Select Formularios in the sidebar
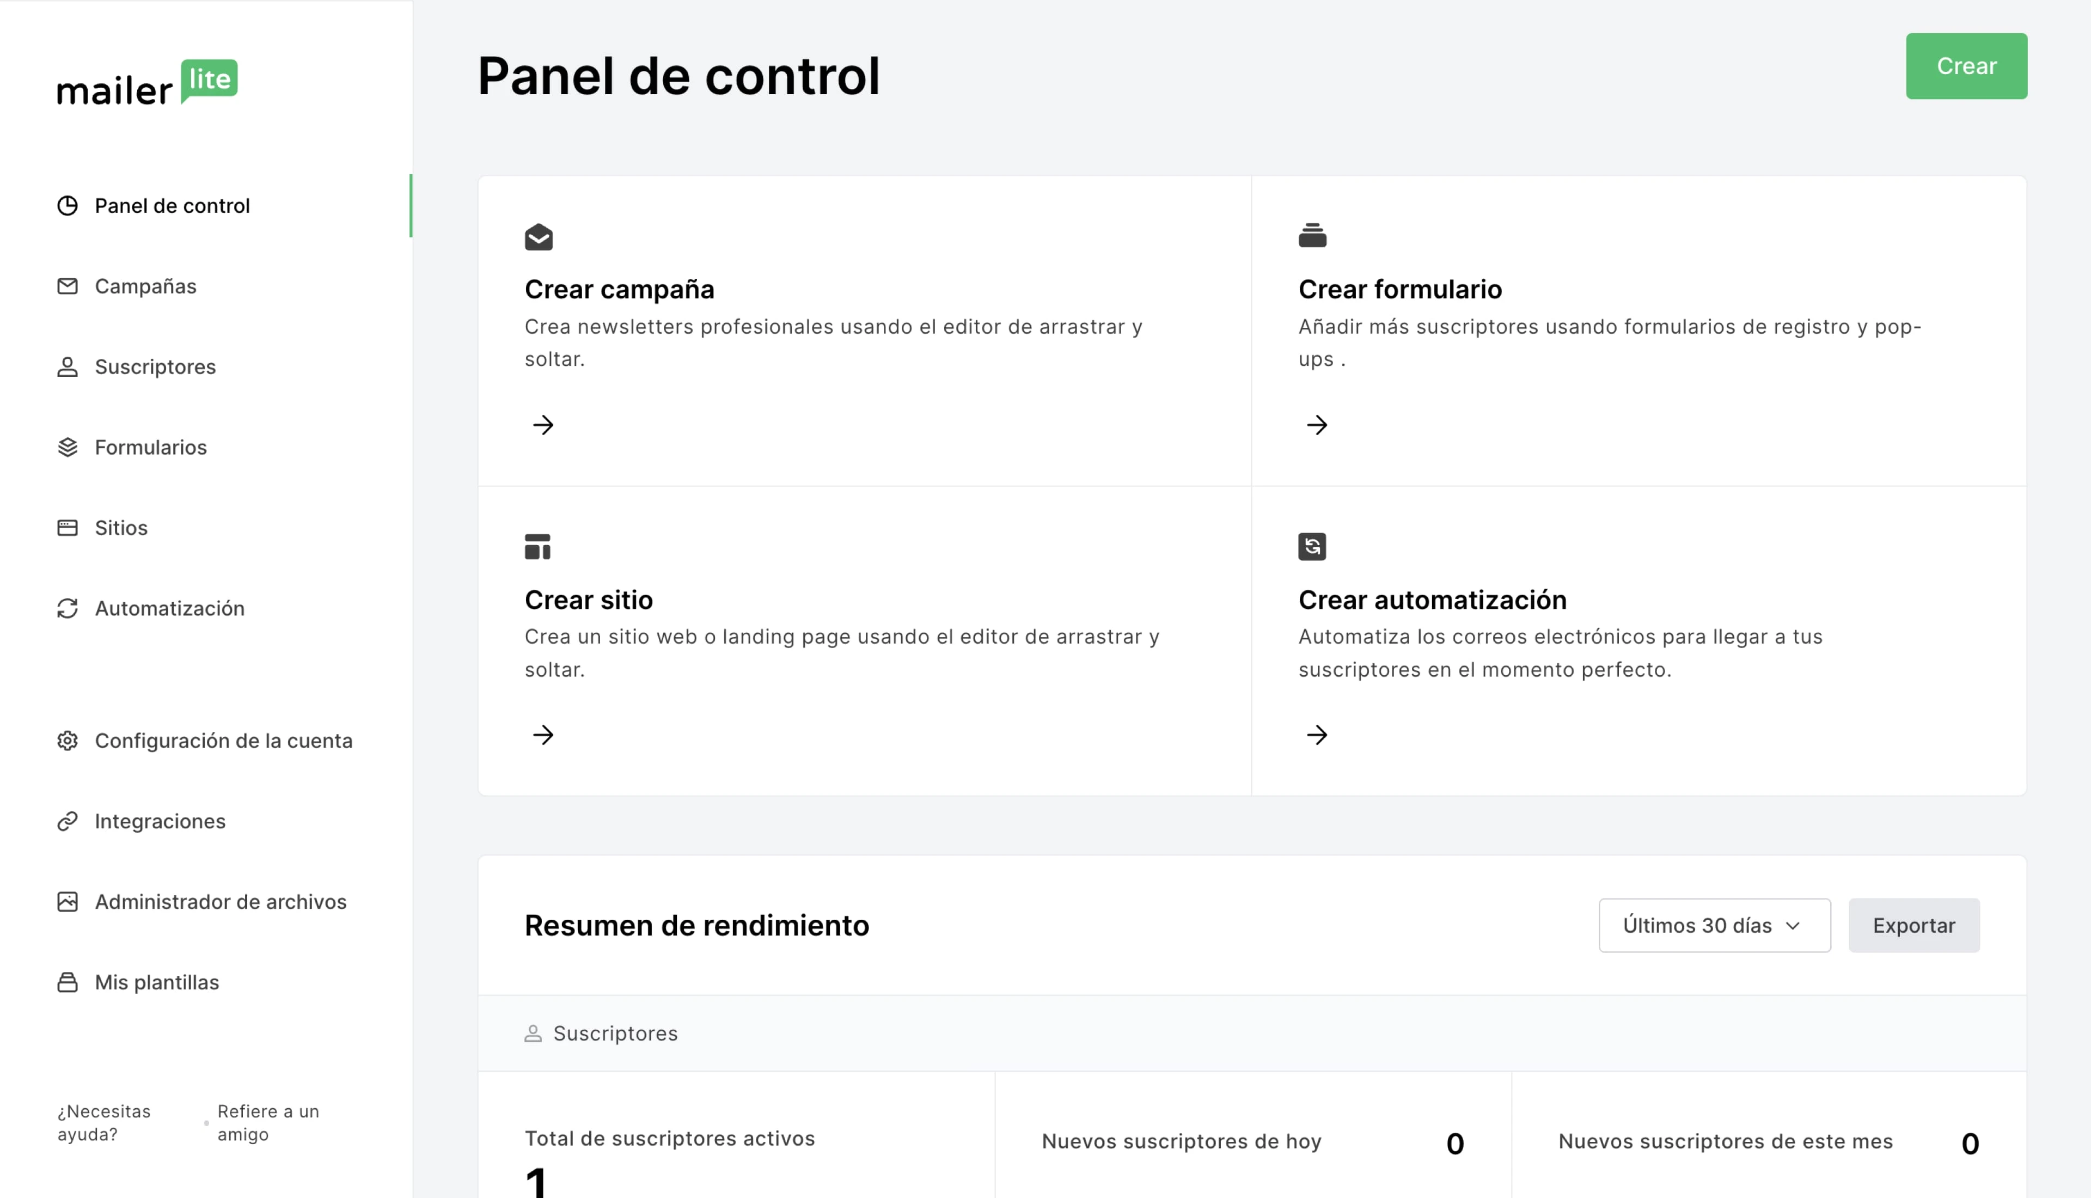 150,448
